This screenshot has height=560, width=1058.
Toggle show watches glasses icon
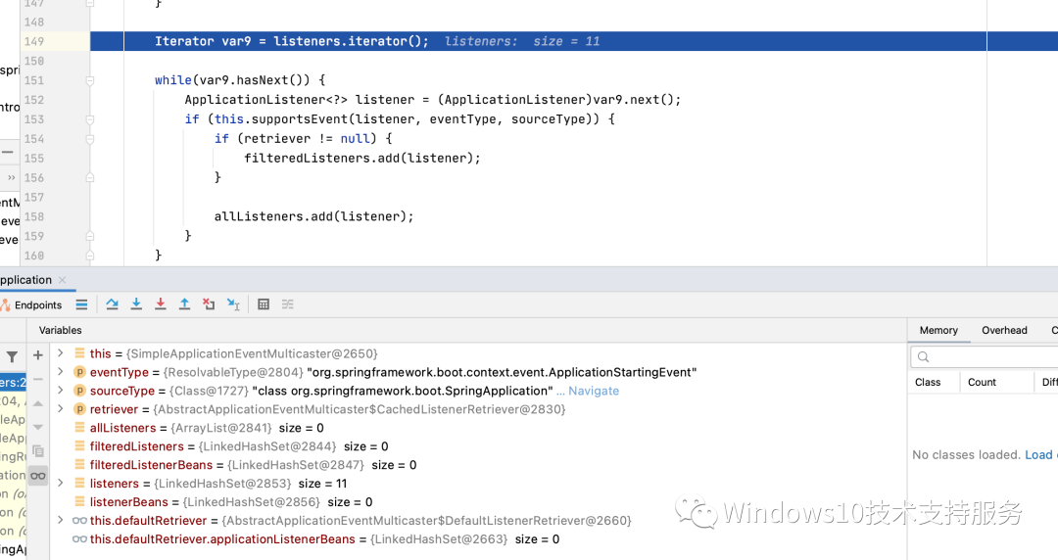(38, 476)
